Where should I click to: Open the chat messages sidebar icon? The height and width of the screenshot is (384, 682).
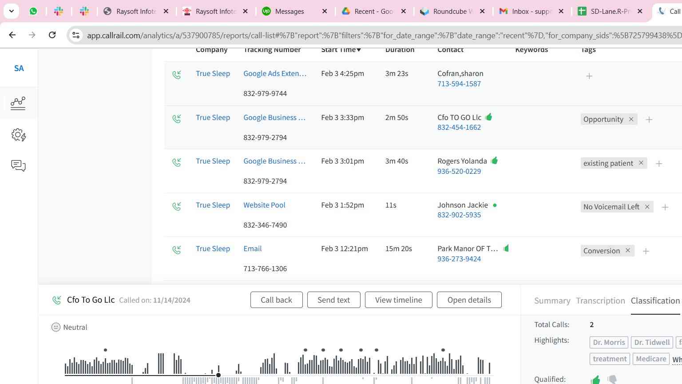click(18, 166)
